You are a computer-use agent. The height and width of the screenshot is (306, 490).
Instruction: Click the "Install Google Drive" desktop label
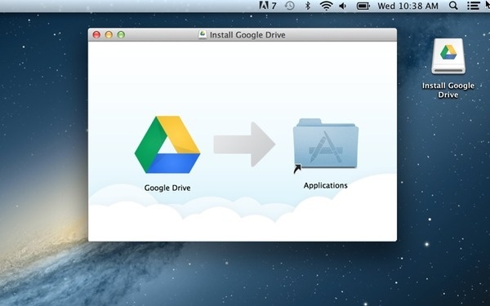pos(448,90)
